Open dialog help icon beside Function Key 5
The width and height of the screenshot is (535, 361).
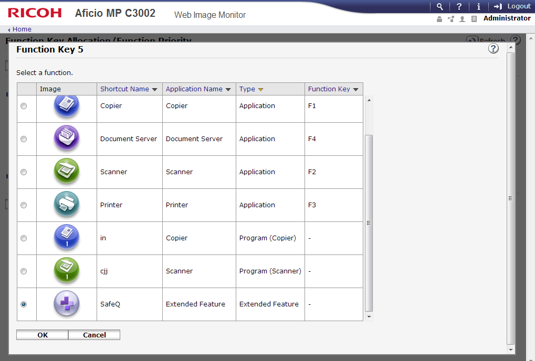point(493,49)
